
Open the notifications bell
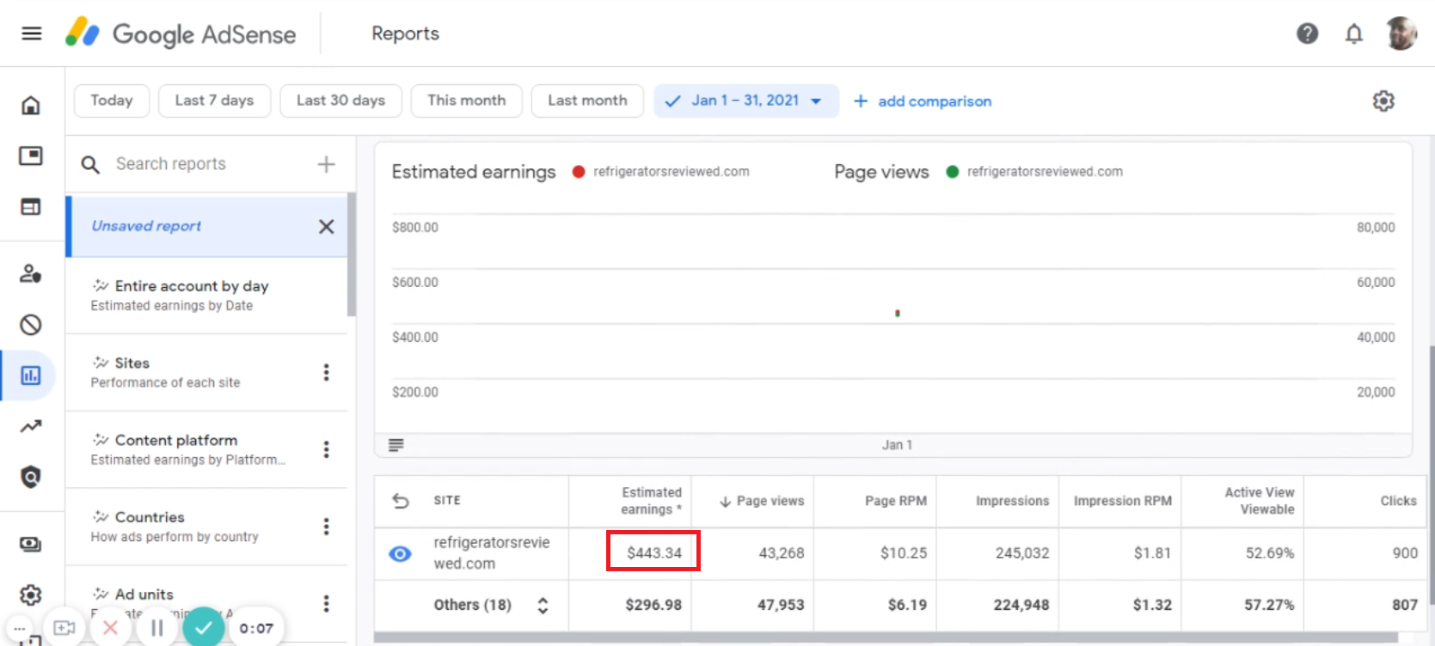1354,34
